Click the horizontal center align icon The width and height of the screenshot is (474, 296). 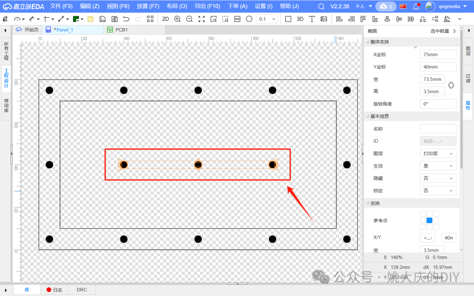pos(387,19)
